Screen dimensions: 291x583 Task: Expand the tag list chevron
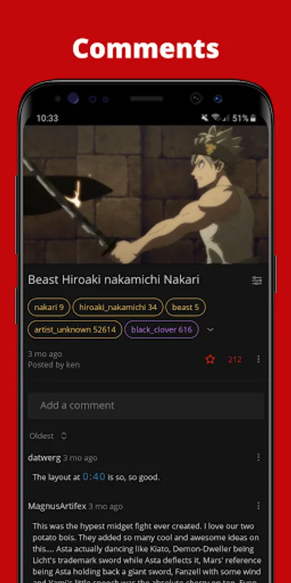(210, 330)
